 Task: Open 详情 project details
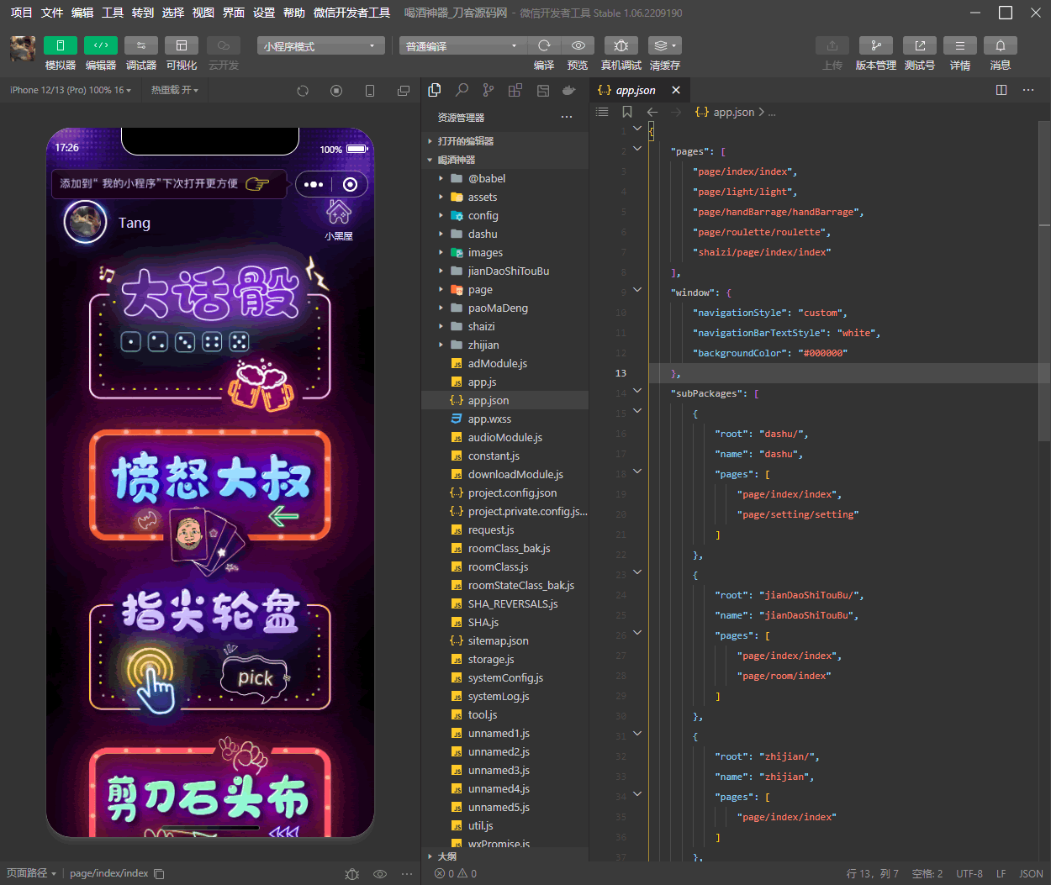tap(959, 45)
